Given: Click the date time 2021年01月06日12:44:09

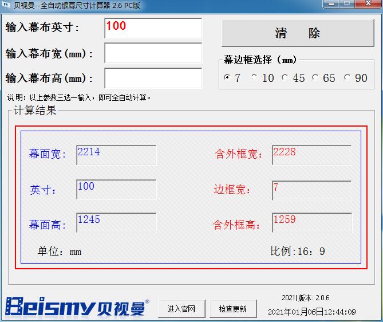Looking at the screenshot, I should coord(311,312).
